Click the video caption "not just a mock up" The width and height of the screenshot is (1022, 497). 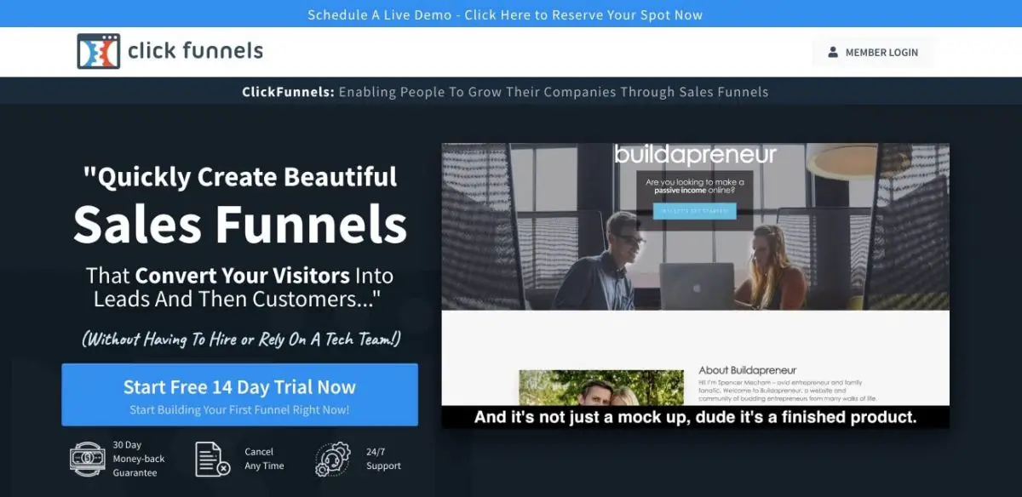[x=695, y=417]
